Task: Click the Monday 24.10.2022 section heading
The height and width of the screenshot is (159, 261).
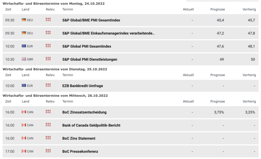Action: 53,4
